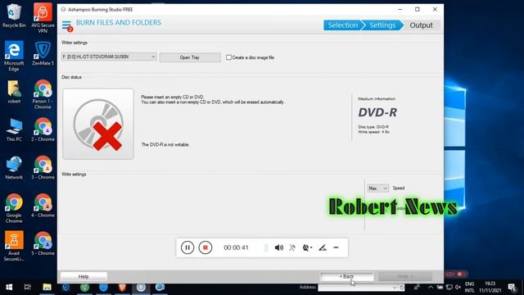The width and height of the screenshot is (524, 295).
Task: Select Avast SecureLine desktop shortcut
Action: point(14,246)
